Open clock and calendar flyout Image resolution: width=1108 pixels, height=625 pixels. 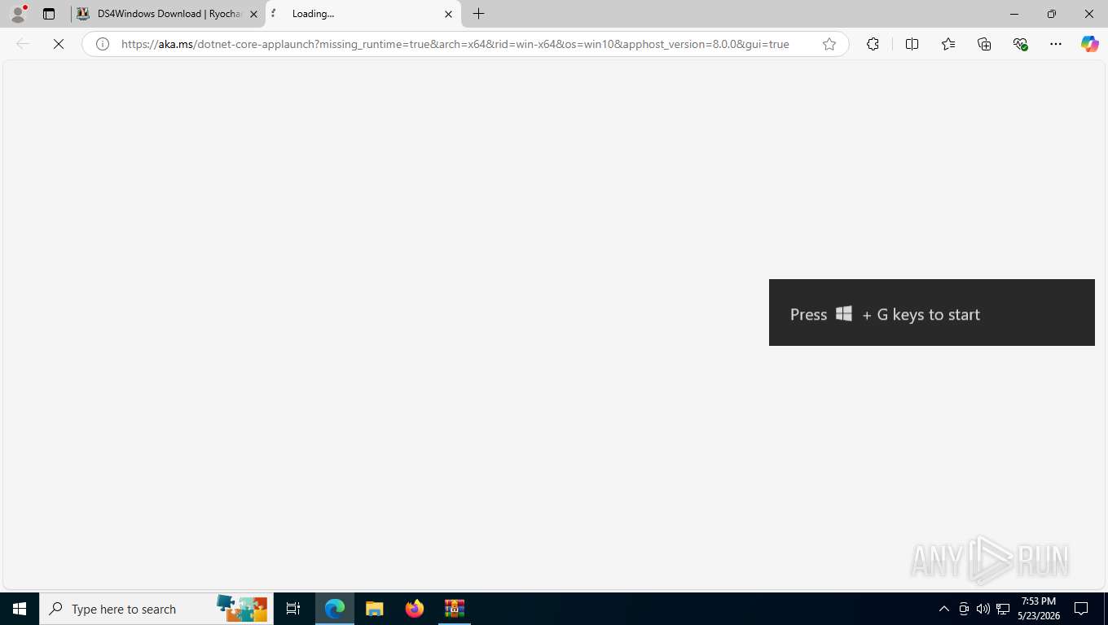[x=1039, y=609]
